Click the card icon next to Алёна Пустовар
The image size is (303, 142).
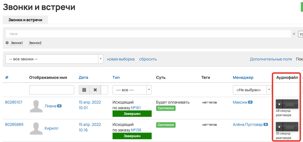point(265,125)
